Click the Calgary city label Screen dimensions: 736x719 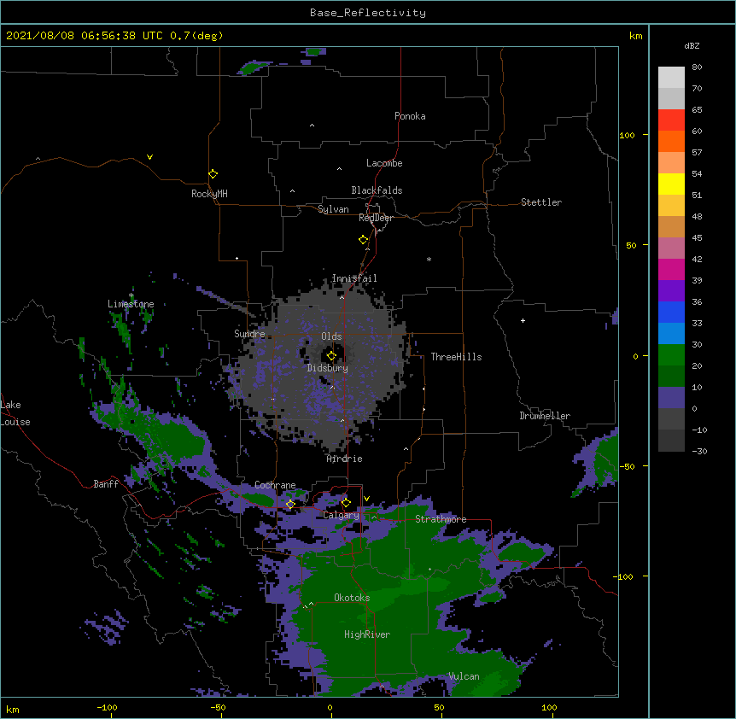341,515
